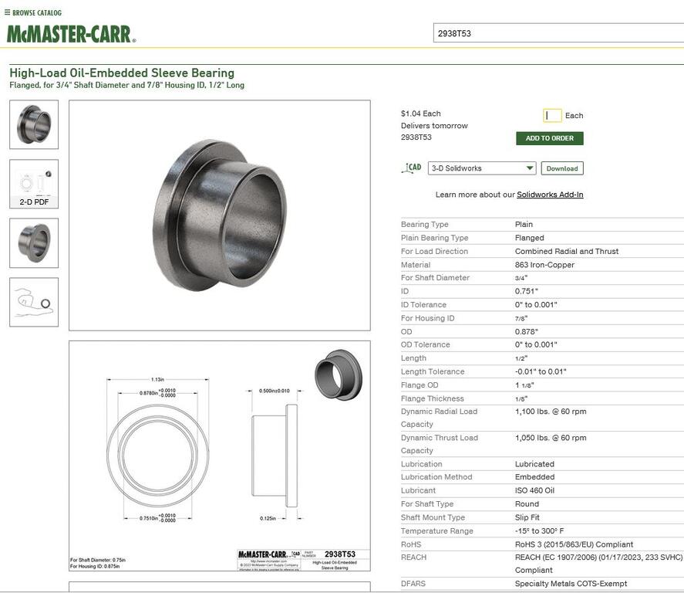Click the technical drawing of the bearing
Viewport: 684px width, 593px height.
220,456
